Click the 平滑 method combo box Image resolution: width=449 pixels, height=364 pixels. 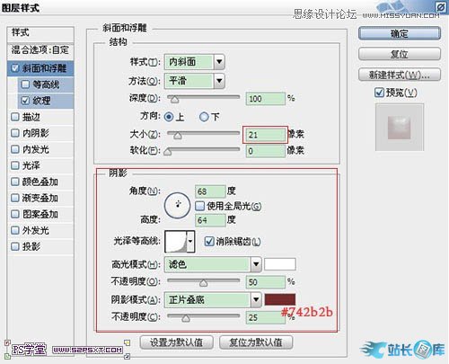[195, 81]
